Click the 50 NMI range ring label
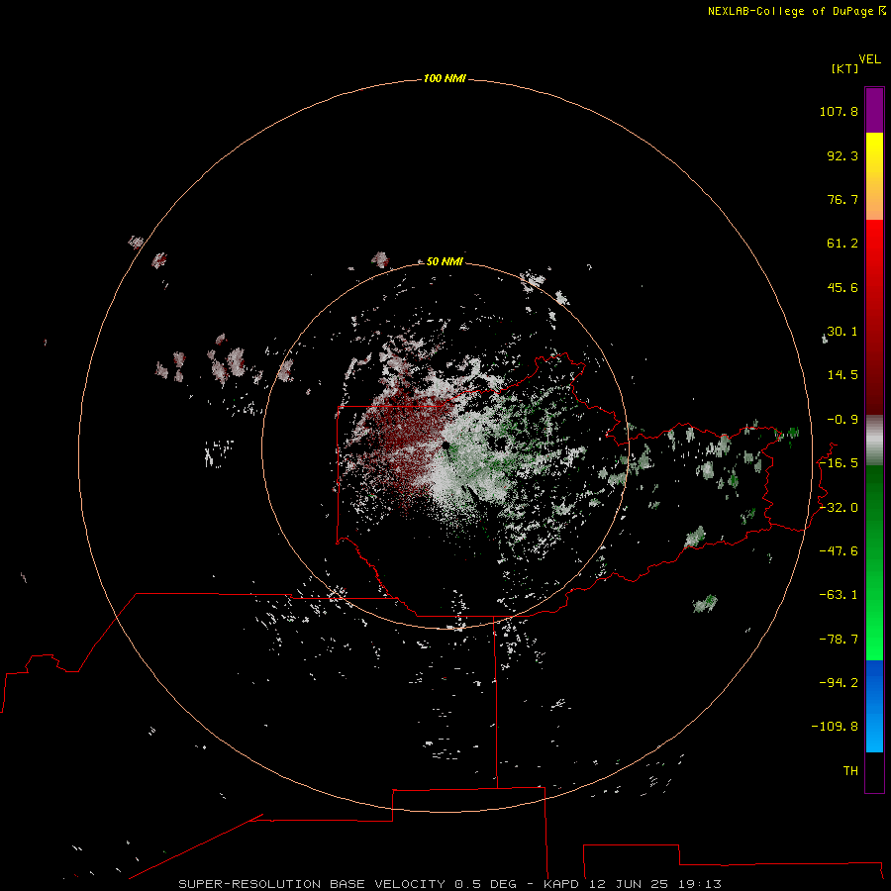891x891 pixels. (x=445, y=261)
